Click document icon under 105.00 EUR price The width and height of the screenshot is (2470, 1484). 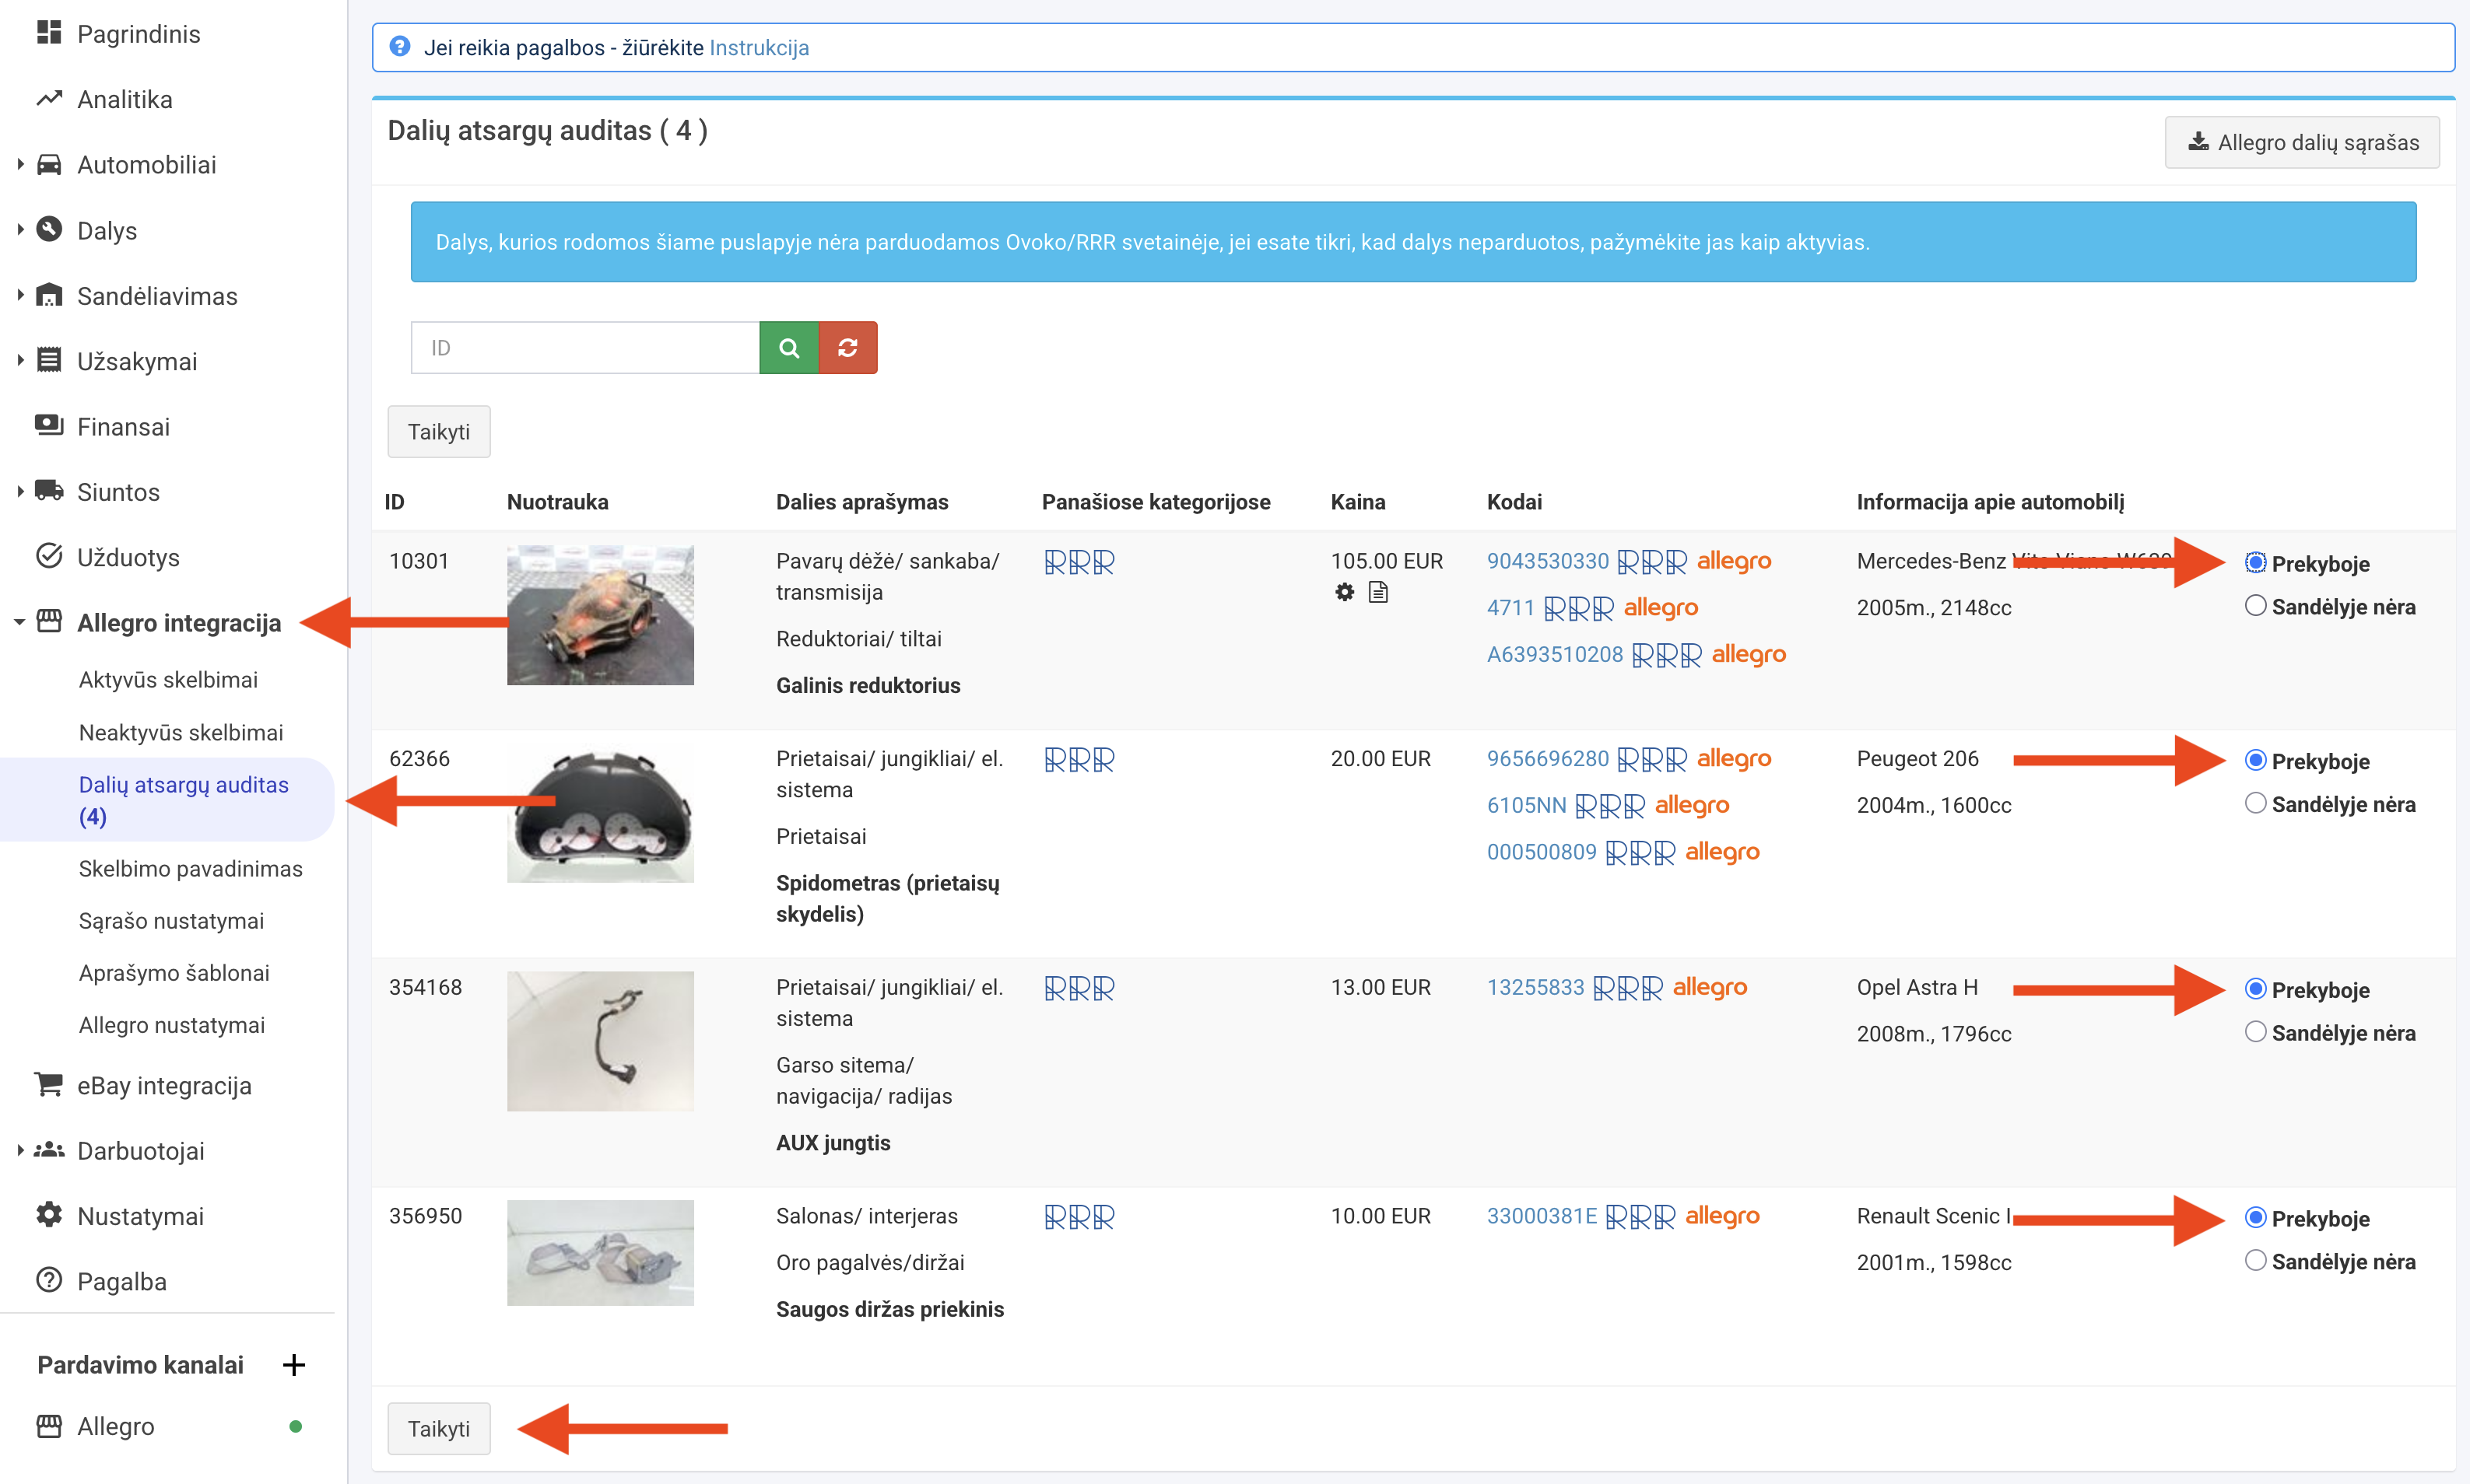tap(1377, 592)
